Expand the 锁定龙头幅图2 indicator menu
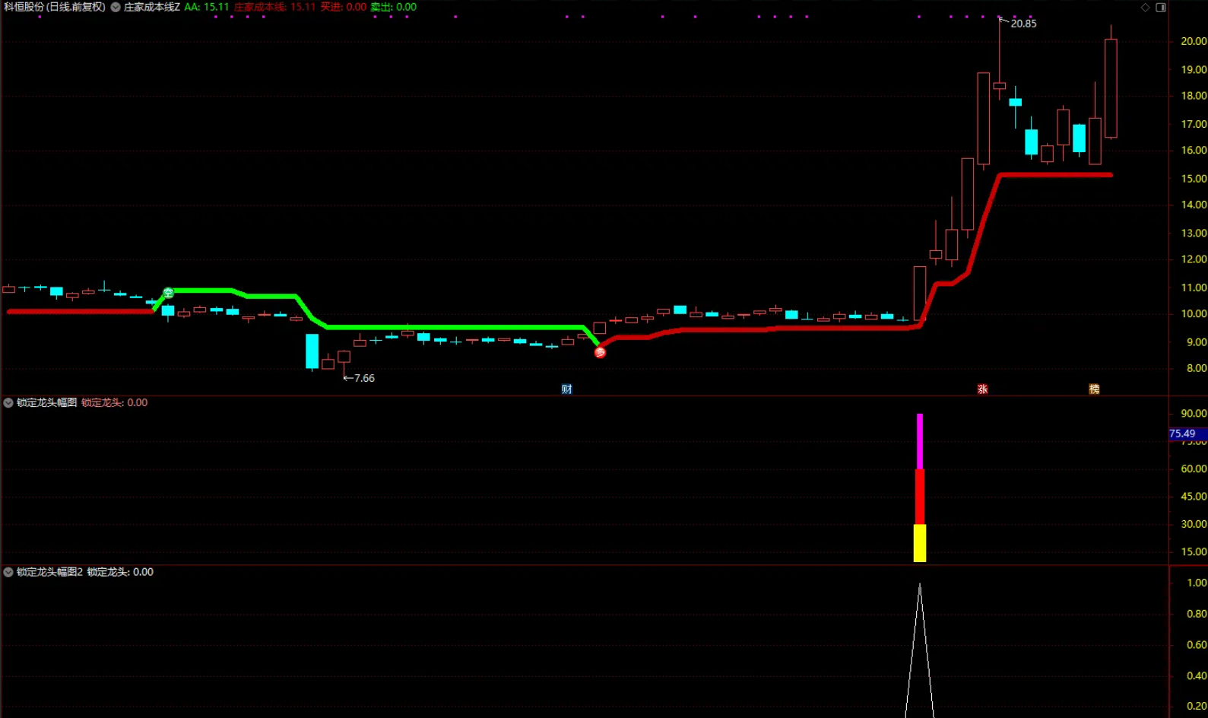The image size is (1208, 718). (8, 572)
